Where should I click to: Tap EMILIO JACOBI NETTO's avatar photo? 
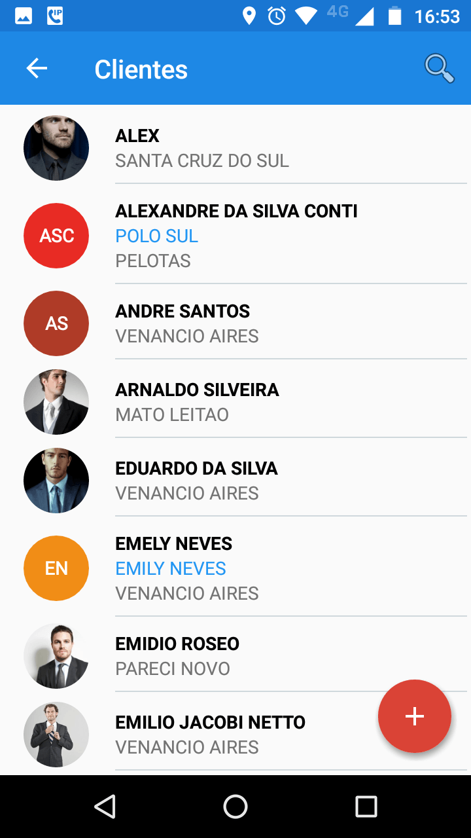click(x=56, y=735)
